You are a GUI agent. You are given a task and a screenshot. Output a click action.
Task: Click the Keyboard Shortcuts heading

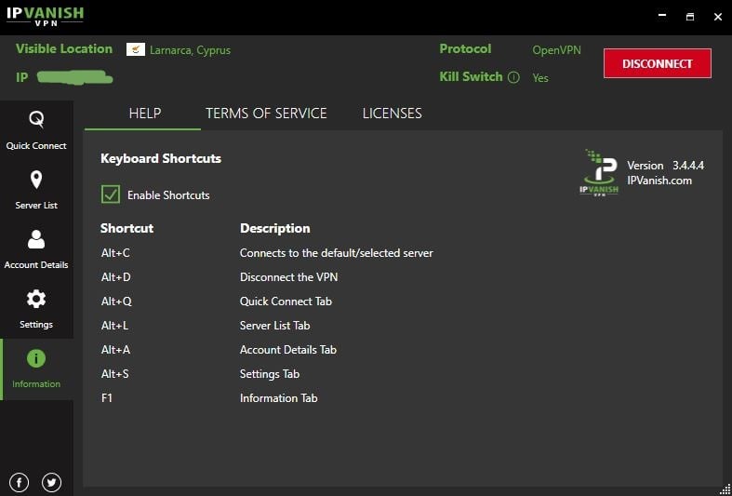161,159
